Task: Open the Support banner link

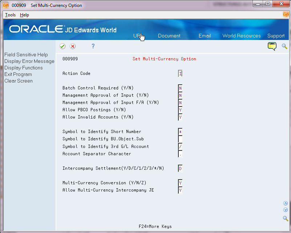Action: coord(276,36)
